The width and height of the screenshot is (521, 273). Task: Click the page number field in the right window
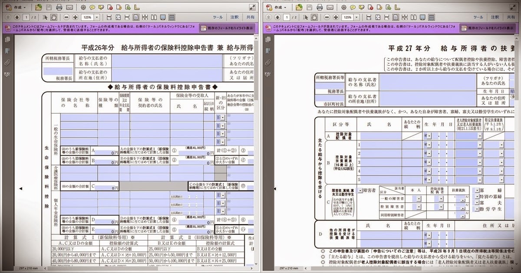point(287,17)
